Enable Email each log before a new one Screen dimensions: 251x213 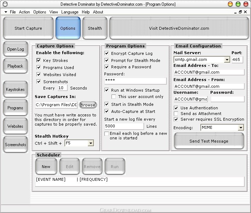pyautogui.click(x=107, y=134)
